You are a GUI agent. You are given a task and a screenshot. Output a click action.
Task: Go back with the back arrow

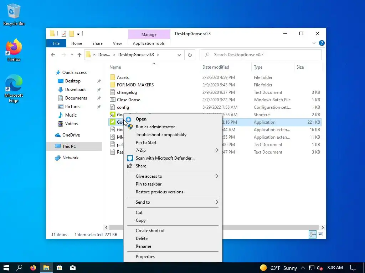(x=53, y=55)
